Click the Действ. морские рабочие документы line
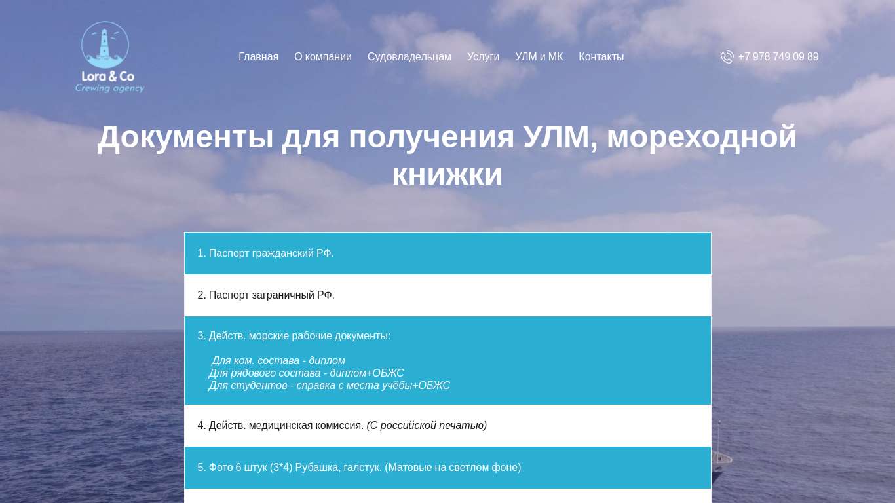The width and height of the screenshot is (895, 503). (294, 336)
